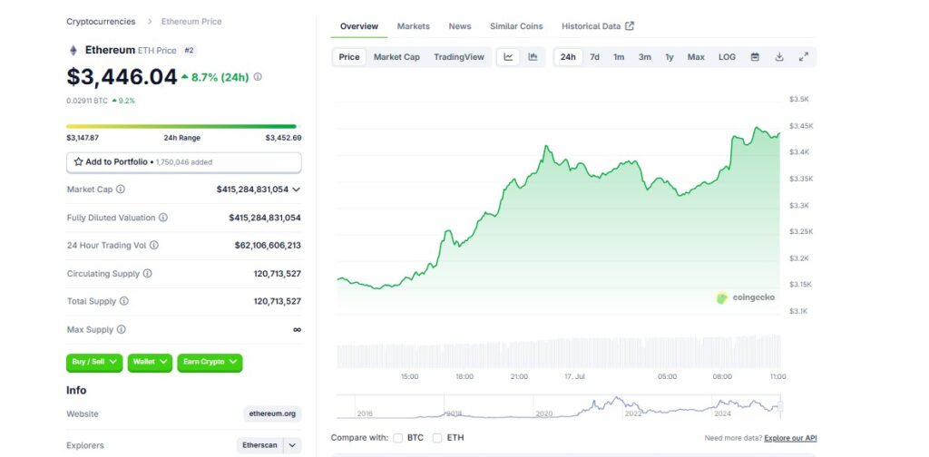Click the info icon beside 8.7% (24h)
The image size is (929, 457).
point(258,77)
